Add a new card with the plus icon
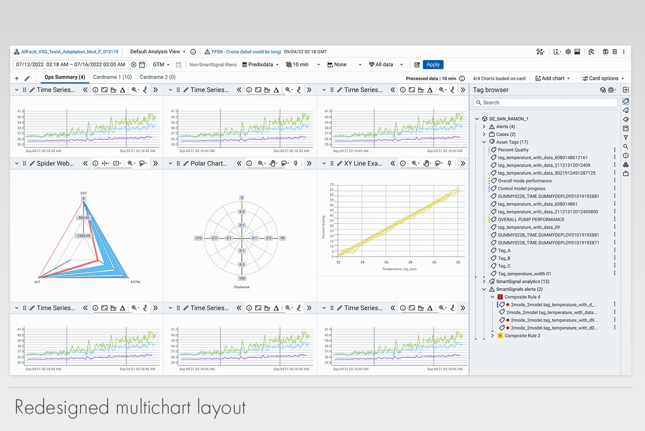 pyautogui.click(x=17, y=78)
